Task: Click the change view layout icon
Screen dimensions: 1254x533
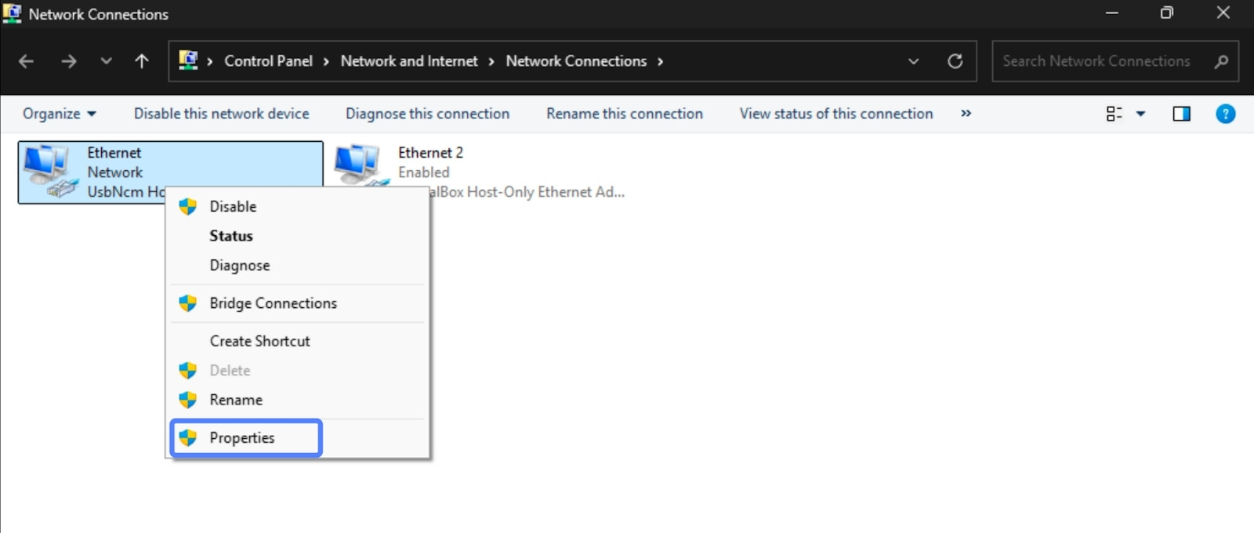Action: pos(1114,114)
